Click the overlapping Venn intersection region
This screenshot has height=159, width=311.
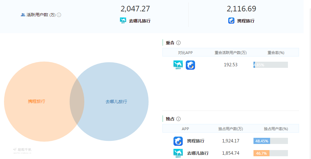point(77,101)
